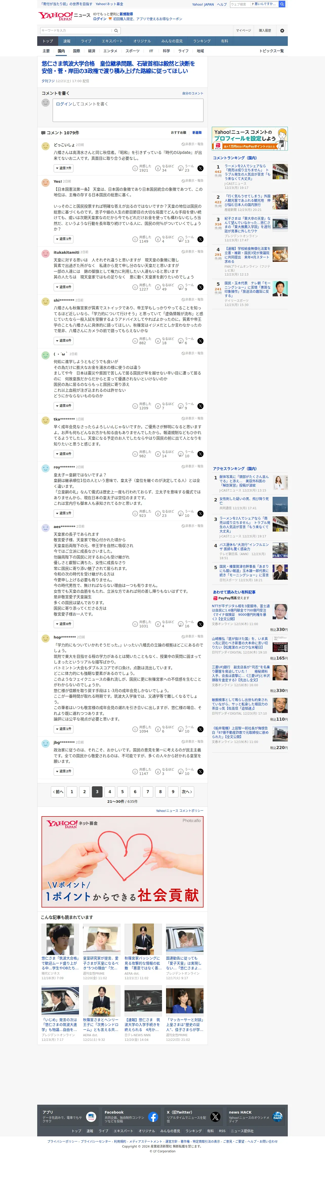325x1182 pixels.
Task: Open the 自分のコメント link
Action: pos(193,93)
